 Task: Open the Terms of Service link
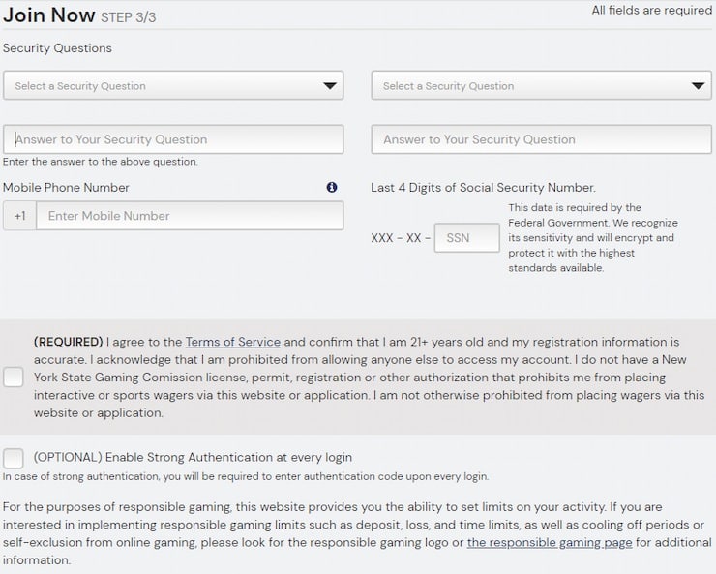(x=233, y=342)
